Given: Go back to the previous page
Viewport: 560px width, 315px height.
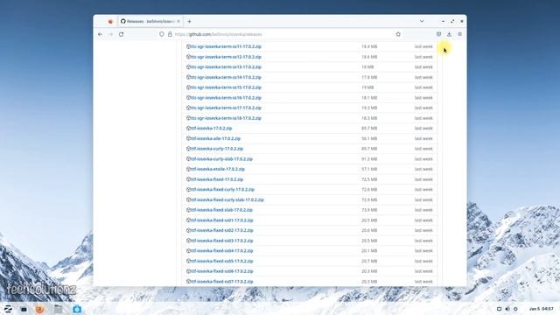Looking at the screenshot, I should (x=100, y=34).
